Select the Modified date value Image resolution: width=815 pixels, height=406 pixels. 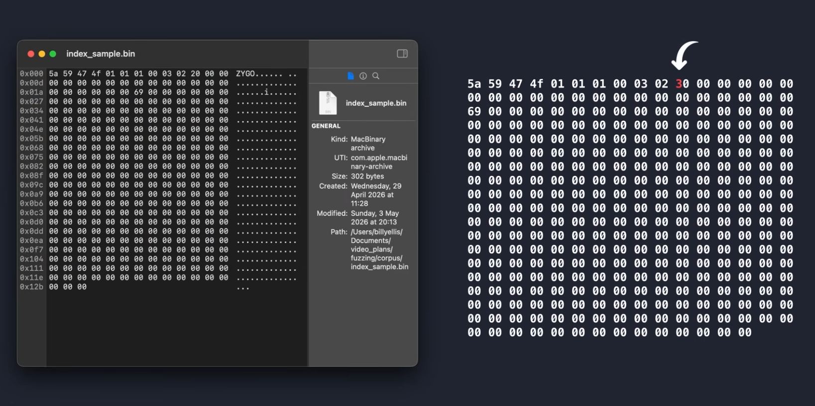click(374, 218)
